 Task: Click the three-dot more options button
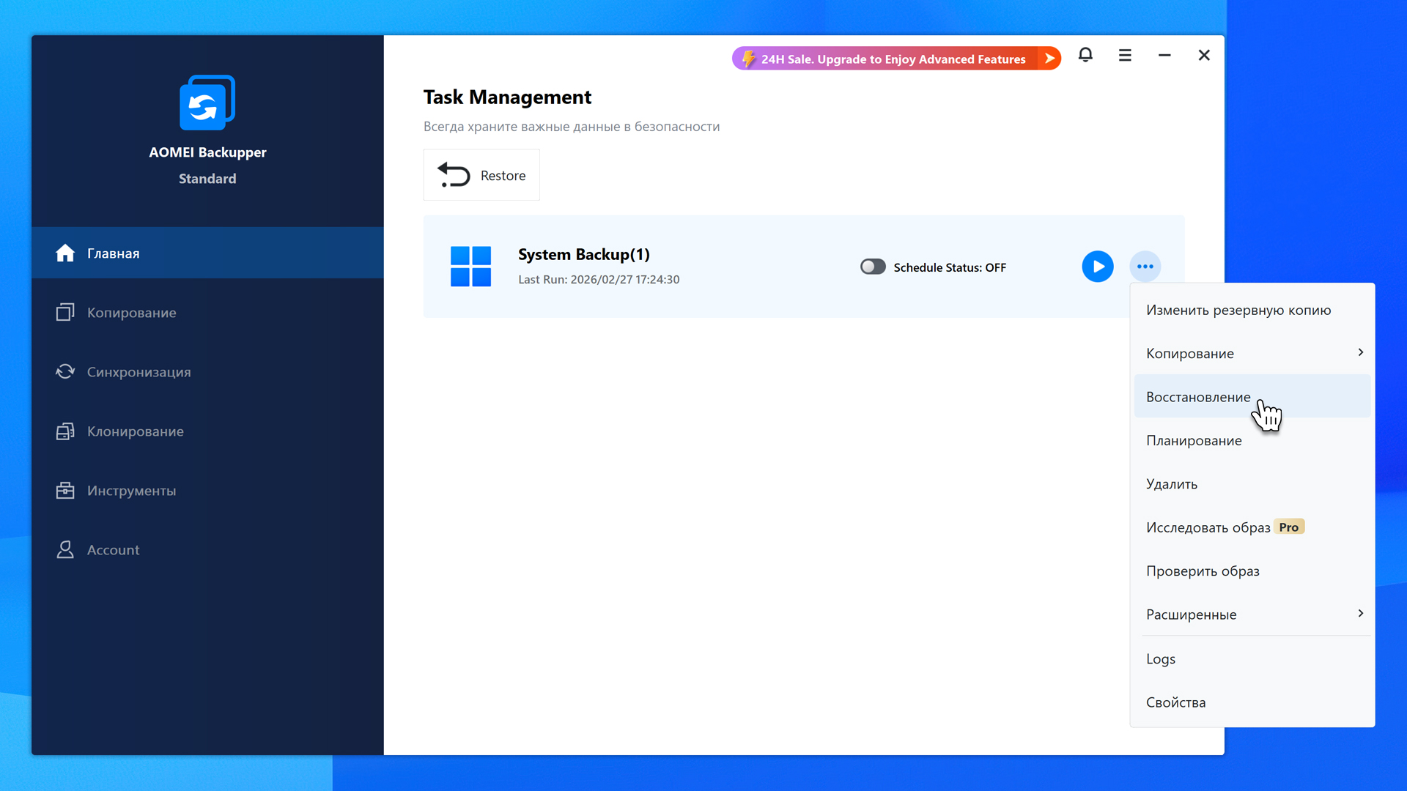1145,267
